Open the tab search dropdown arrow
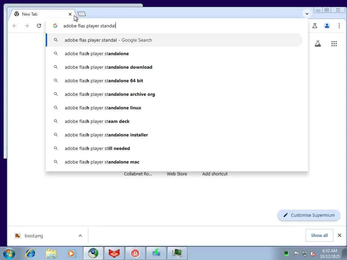 [307, 14]
